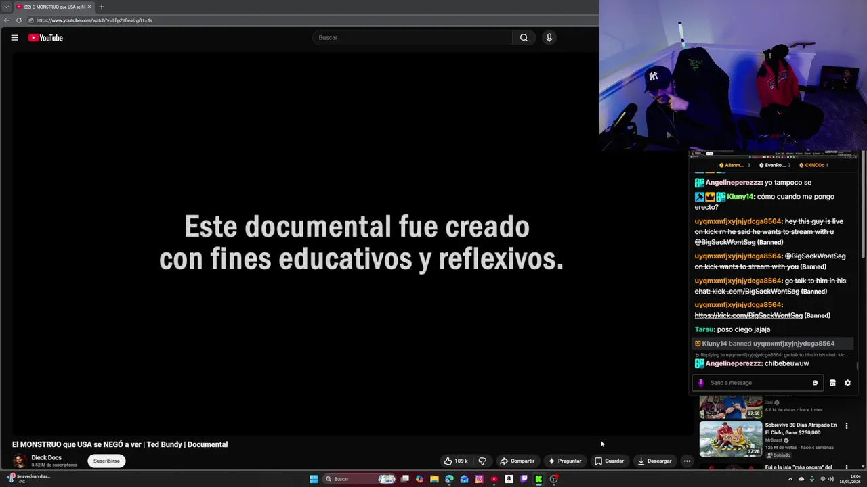Viewport: 867px width, 487px height.
Task: Click Angelineperezzz's chibebeuwuw message name
Action: 734,363
